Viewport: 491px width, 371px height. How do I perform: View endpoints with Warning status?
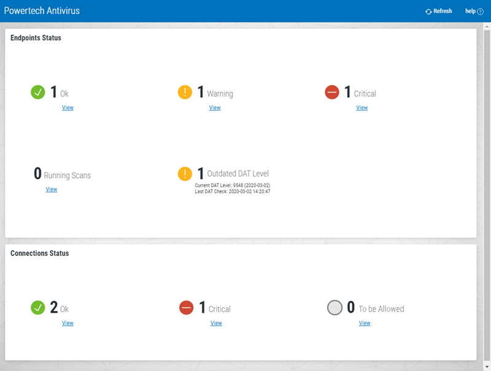tap(215, 107)
